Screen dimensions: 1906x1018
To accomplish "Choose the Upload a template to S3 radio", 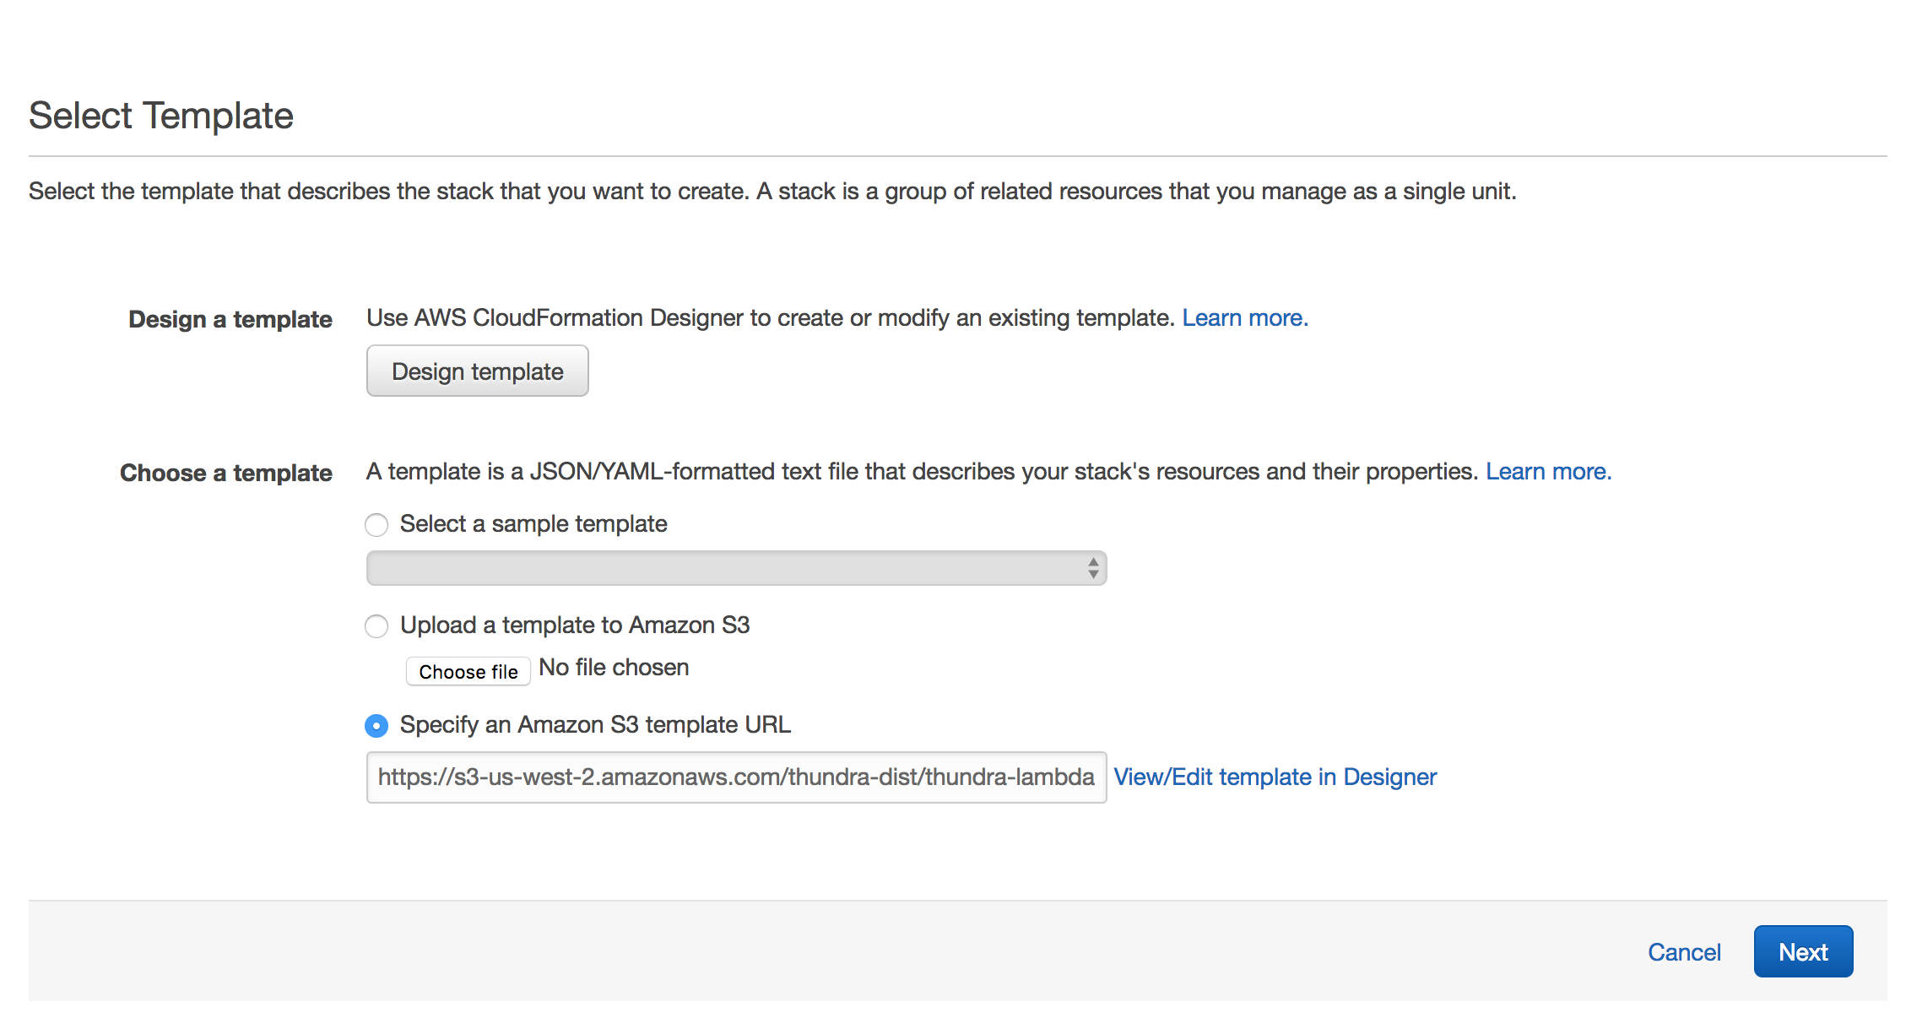I will tap(376, 625).
